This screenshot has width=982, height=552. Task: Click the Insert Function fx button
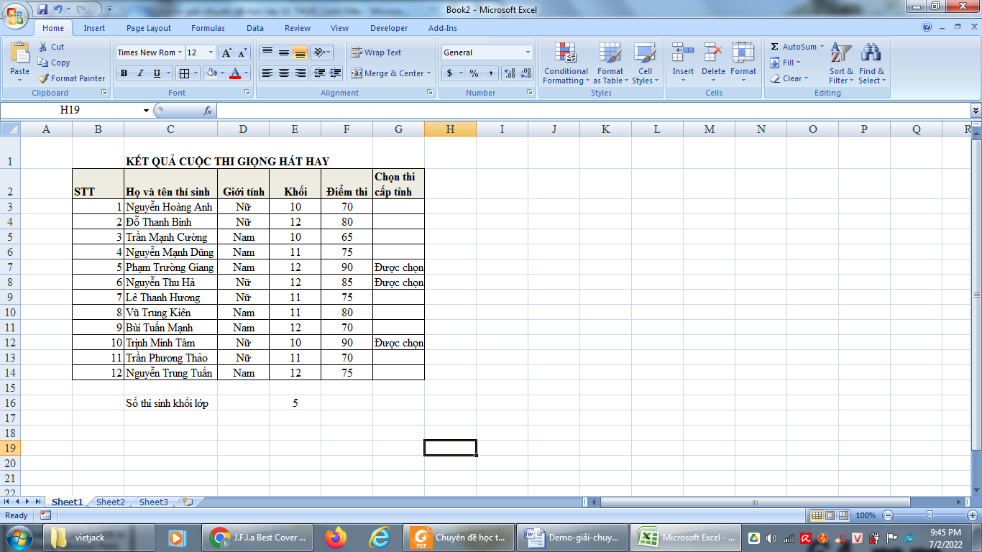point(208,111)
